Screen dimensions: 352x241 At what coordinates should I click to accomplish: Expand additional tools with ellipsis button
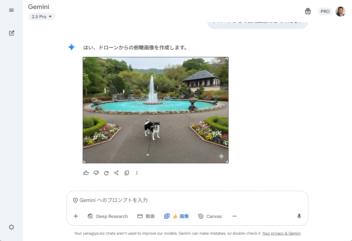click(235, 216)
